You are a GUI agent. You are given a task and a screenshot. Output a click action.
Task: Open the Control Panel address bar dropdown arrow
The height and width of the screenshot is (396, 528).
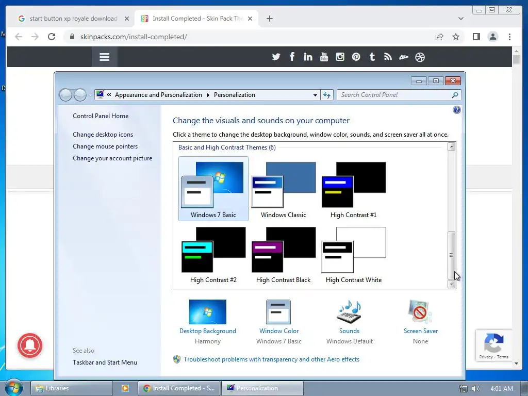(315, 95)
